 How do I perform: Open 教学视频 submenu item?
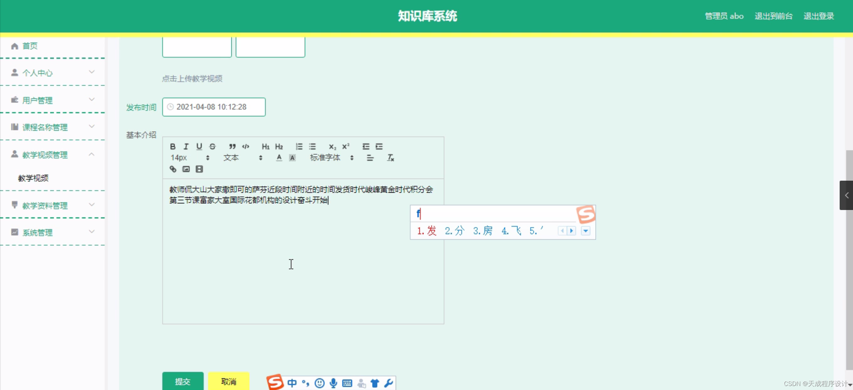pyautogui.click(x=33, y=178)
